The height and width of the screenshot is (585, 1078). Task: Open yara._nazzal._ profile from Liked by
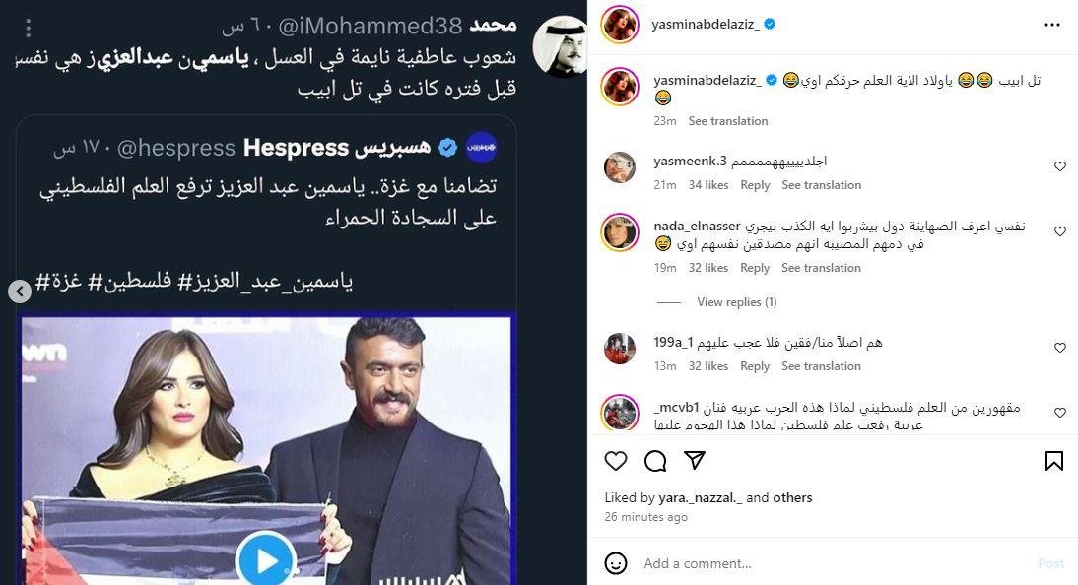click(x=699, y=498)
